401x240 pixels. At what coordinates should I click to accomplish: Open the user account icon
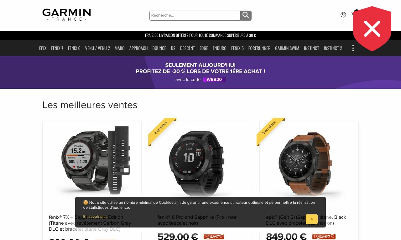pyautogui.click(x=343, y=15)
